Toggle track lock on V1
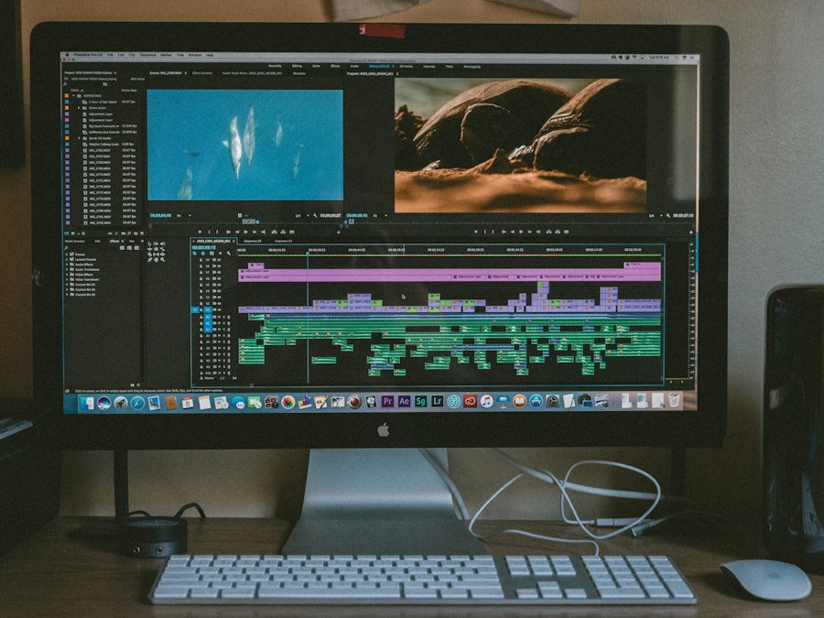The image size is (824, 618). click(x=201, y=310)
